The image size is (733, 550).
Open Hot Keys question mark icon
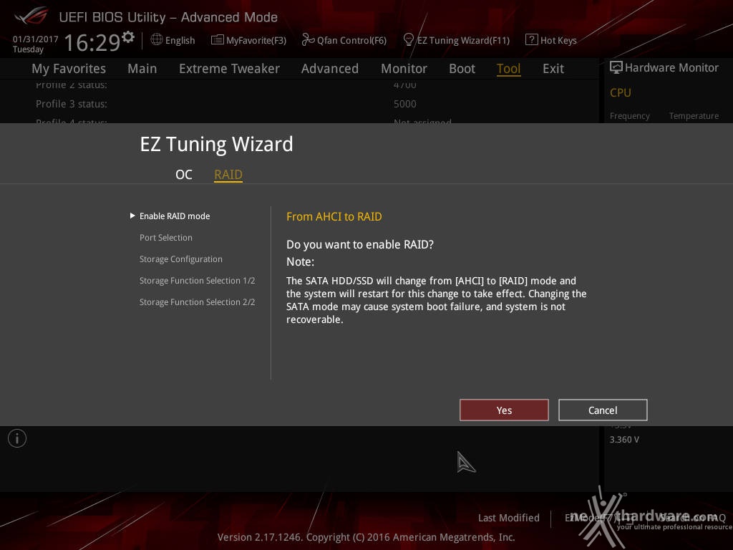pos(531,40)
